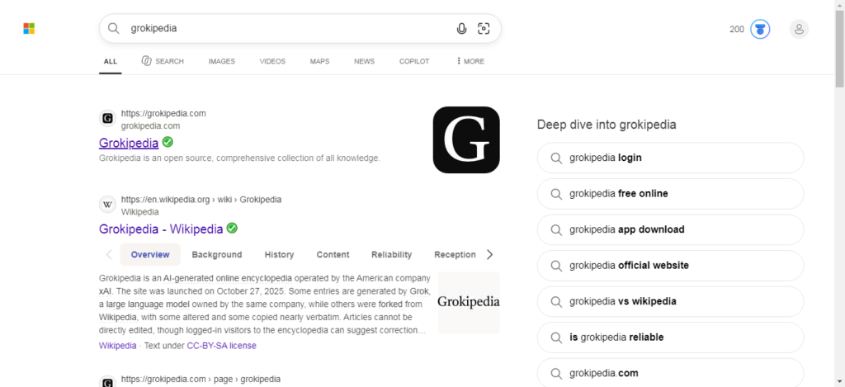Viewport: 845px width, 387px height.
Task: Click the Wikipedia source link under snippet
Action: 117,346
